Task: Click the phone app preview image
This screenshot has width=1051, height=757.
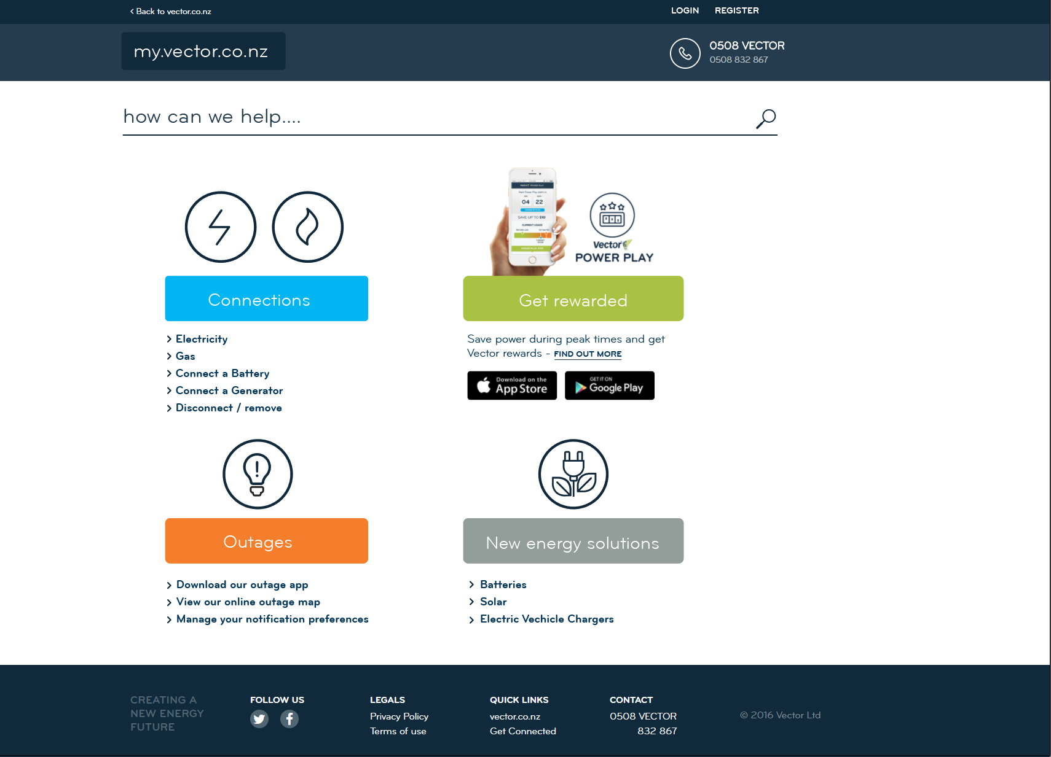Action: coord(529,222)
